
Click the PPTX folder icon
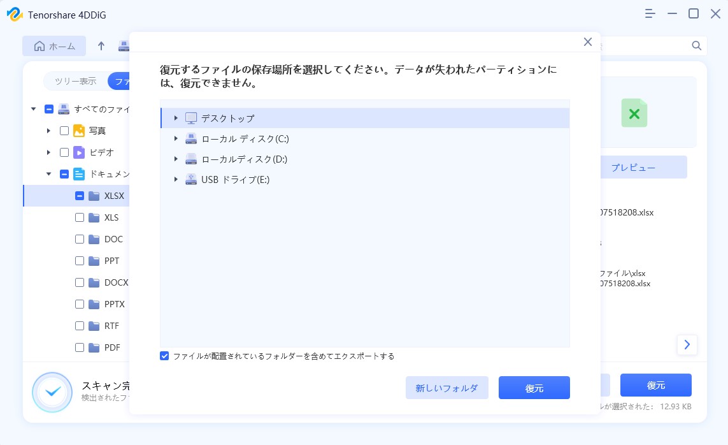coord(94,304)
